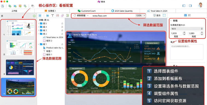This screenshot has width=207, height=105.
Task: Toggle the object list panel icon
Action: point(40,15)
